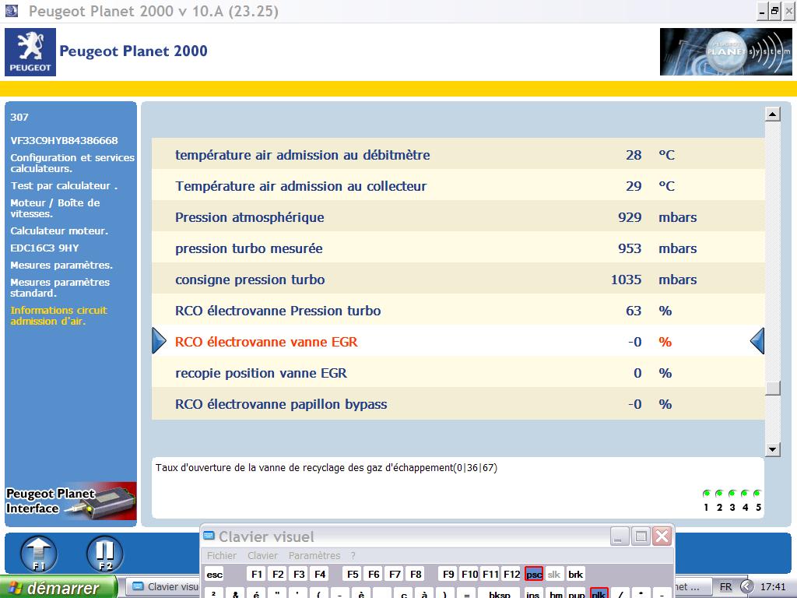The image size is (797, 598).
Task: Click Clavier visuel title bar keyboard icon
Action: click(209, 536)
